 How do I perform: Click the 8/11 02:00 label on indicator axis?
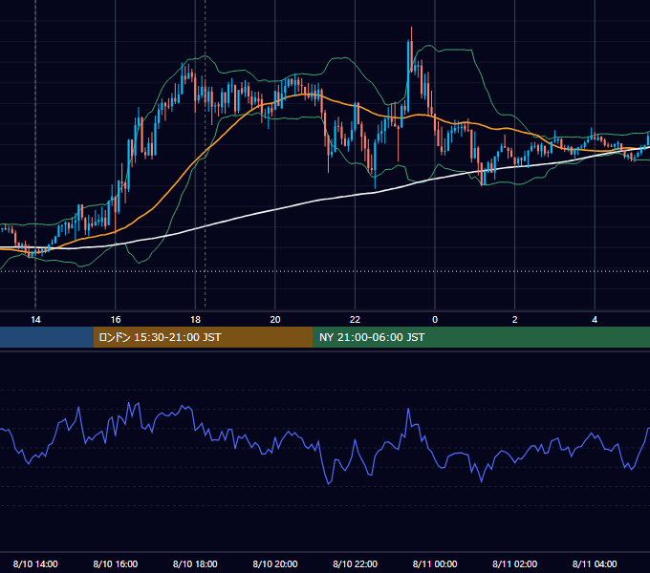pos(515,563)
